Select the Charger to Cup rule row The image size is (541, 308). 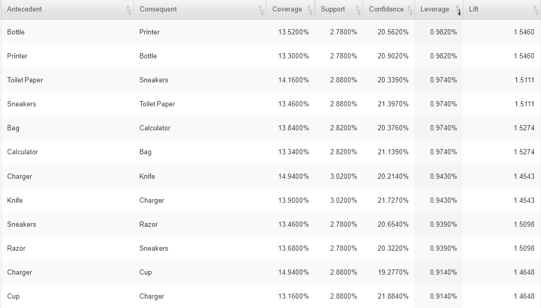click(x=270, y=272)
